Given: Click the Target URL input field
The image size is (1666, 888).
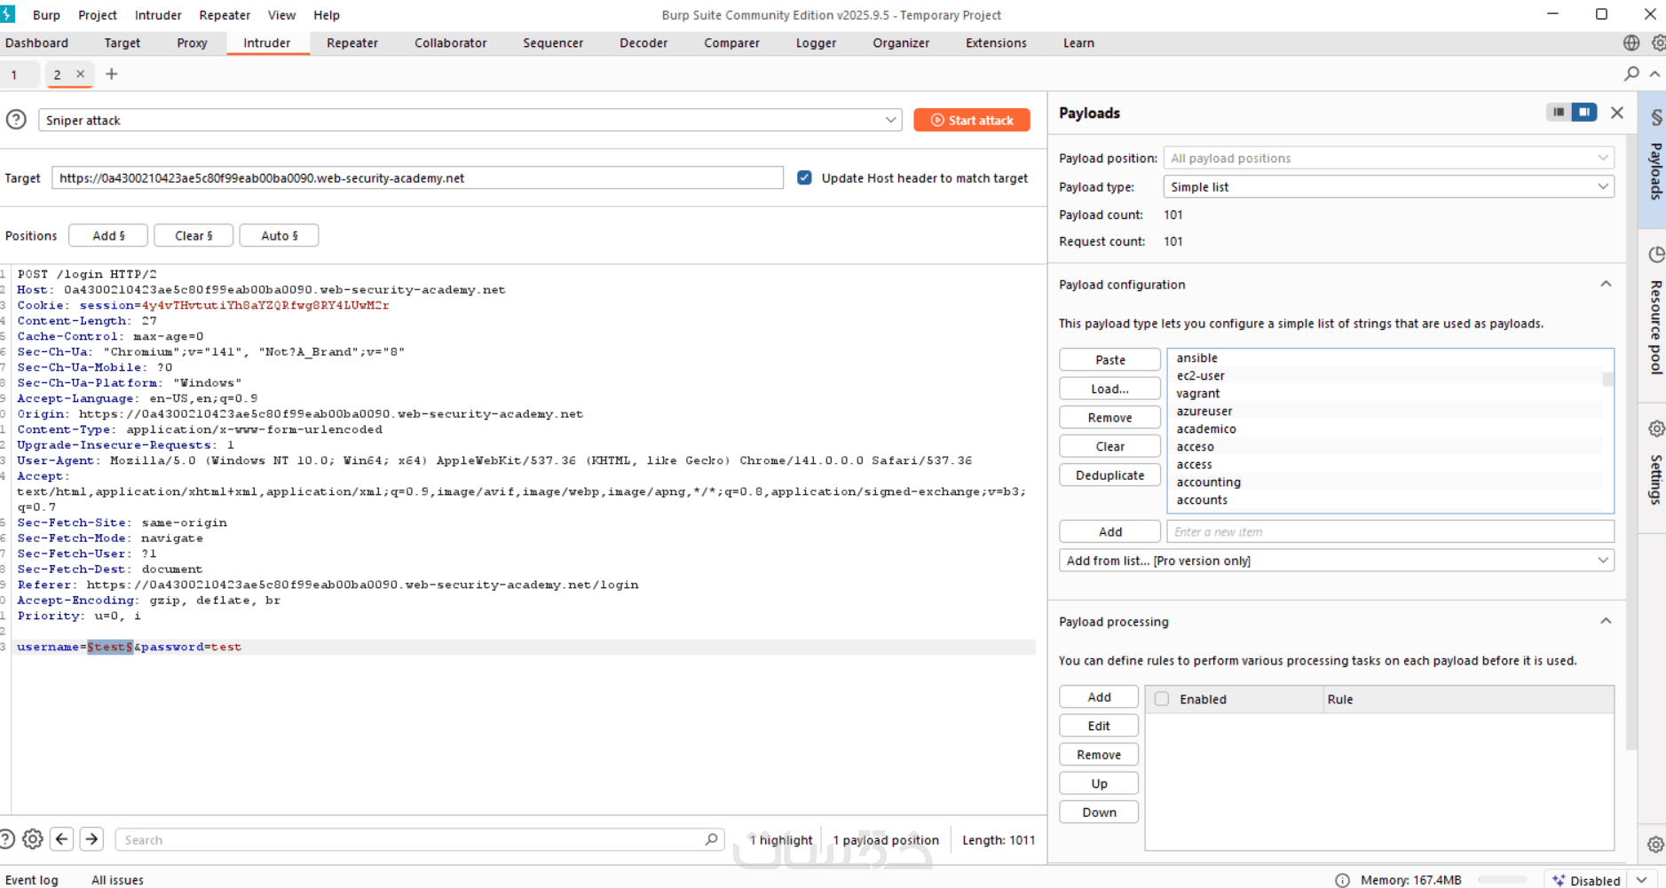Looking at the screenshot, I should 417,177.
